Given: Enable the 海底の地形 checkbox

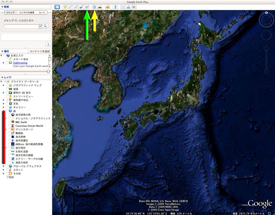Looking at the screenshot, I should pyautogui.click(x=9, y=163).
